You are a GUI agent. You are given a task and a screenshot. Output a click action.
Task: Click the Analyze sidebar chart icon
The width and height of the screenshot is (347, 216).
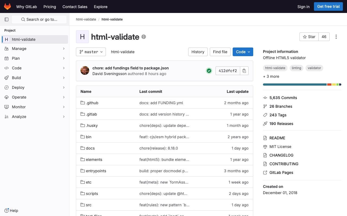(x=7, y=117)
